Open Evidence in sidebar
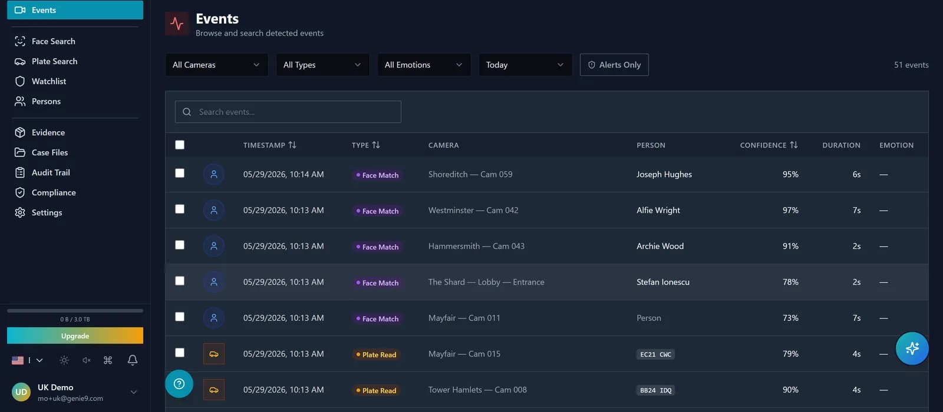Image resolution: width=943 pixels, height=412 pixels. click(75, 132)
